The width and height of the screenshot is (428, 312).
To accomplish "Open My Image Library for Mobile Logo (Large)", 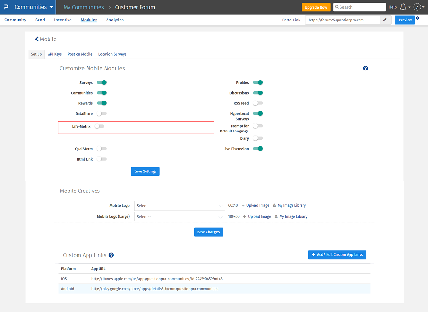I will [291, 216].
